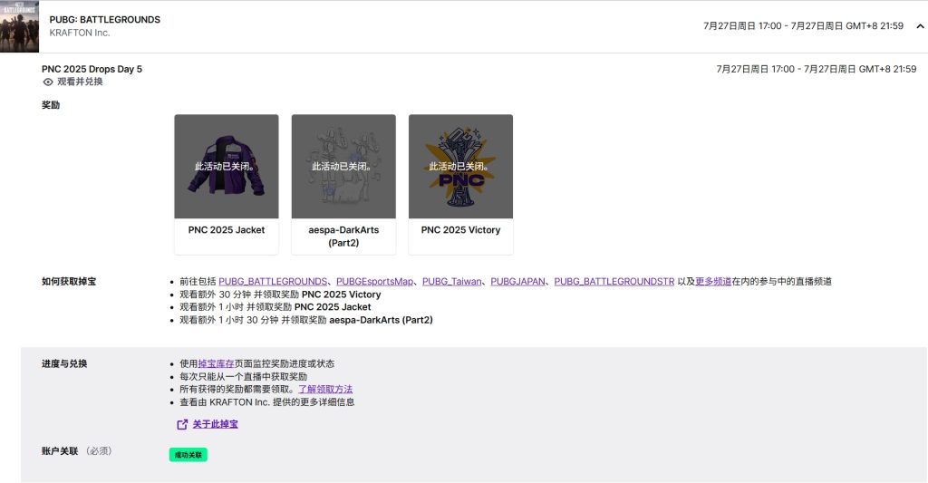Screen dimensions: 928x483
Task: Click the green 成功关联 badge
Action: tap(188, 455)
